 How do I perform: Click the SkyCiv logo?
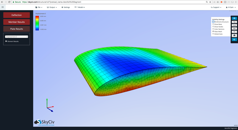click(x=44, y=122)
